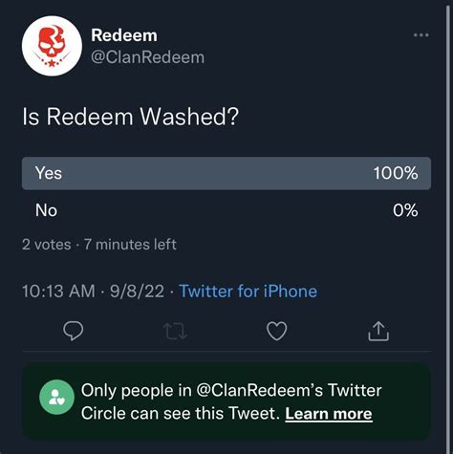Click the tweet text Is Redeem Washed?
The height and width of the screenshot is (454, 453).
tap(131, 117)
